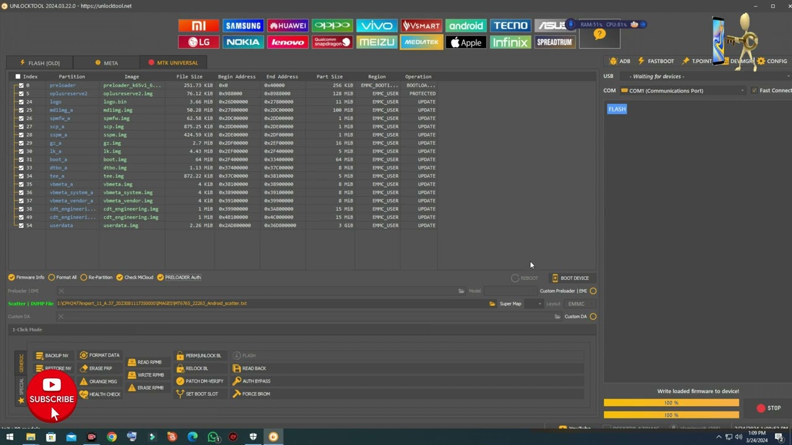This screenshot has height=445, width=792.
Task: Select the Vsmart brand logo
Action: [x=421, y=25]
